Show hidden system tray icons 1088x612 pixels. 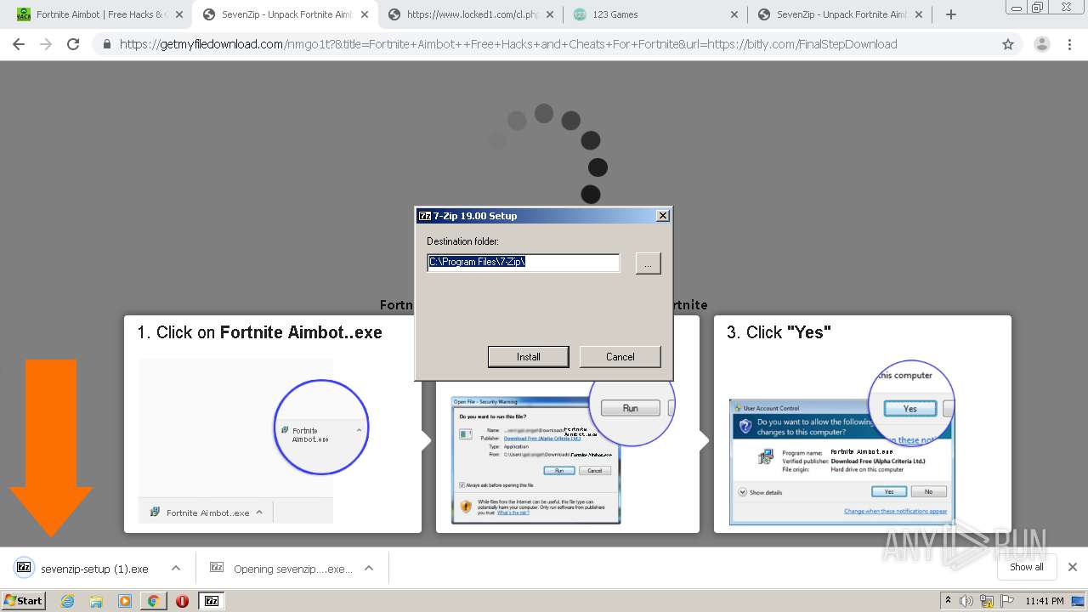[x=948, y=600]
